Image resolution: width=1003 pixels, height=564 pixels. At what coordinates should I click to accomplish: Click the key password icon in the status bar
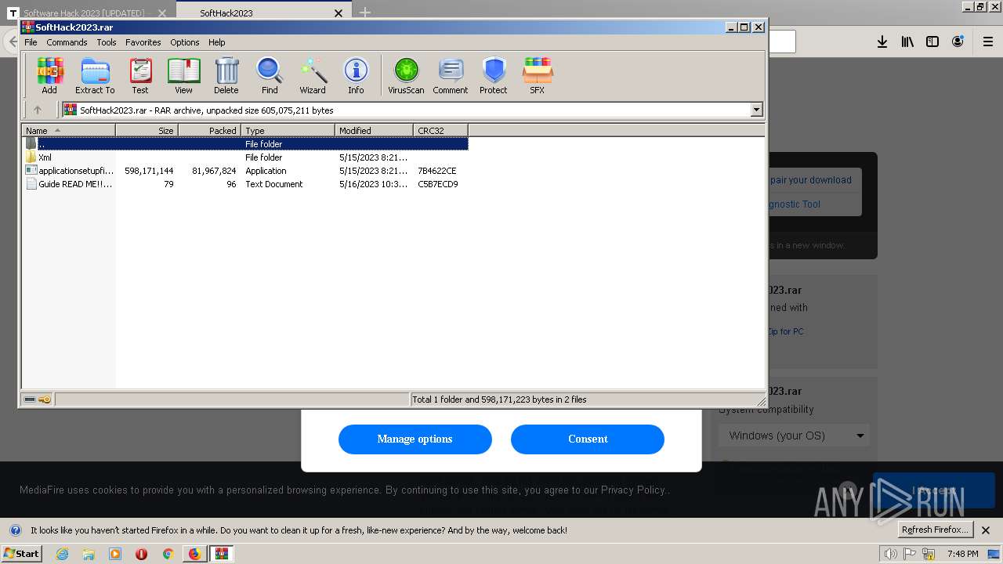click(x=45, y=399)
